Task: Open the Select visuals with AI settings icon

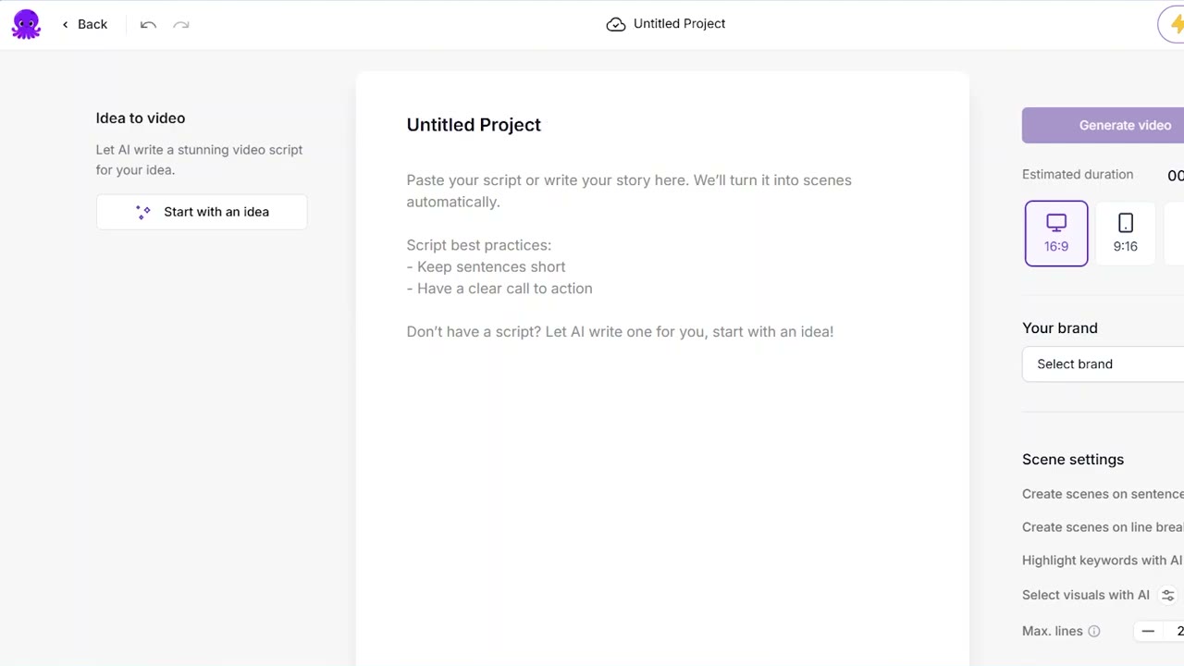Action: click(x=1167, y=596)
